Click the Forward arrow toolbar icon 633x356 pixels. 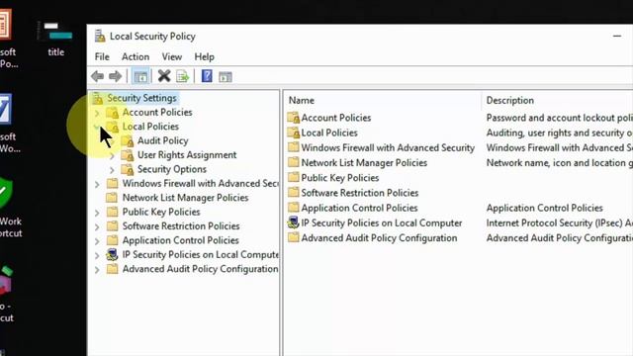(x=116, y=76)
